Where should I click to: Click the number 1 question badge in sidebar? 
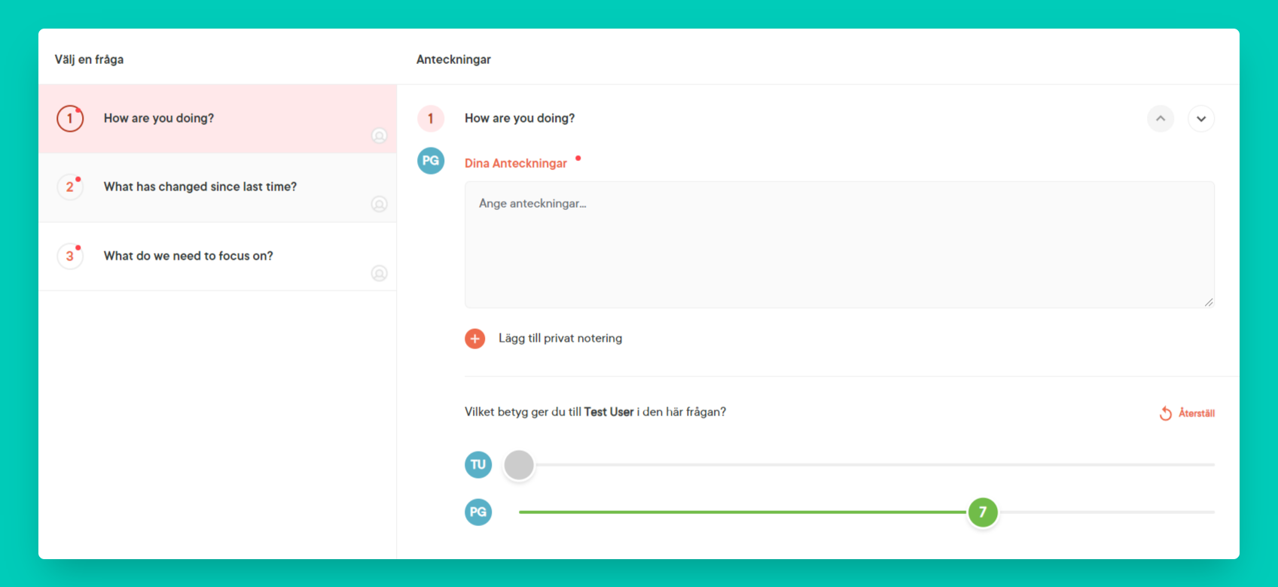(70, 118)
